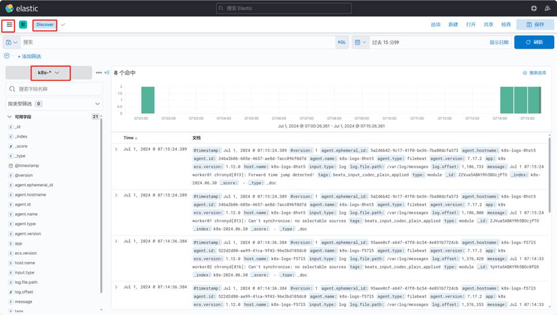Collapse the field sidebar icon

pos(107,72)
